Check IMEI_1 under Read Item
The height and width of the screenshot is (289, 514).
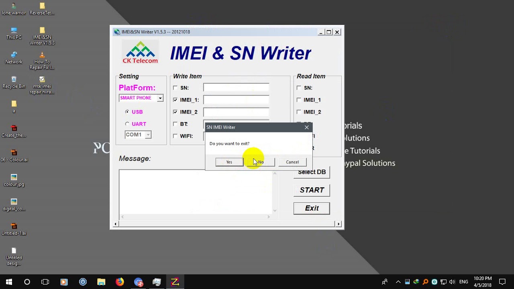(x=299, y=100)
